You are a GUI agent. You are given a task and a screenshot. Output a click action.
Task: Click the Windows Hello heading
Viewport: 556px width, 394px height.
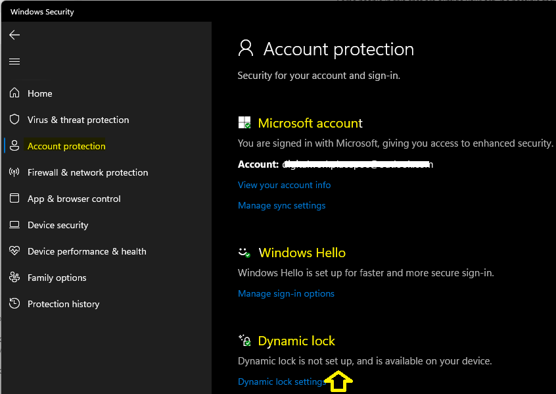pyautogui.click(x=302, y=253)
